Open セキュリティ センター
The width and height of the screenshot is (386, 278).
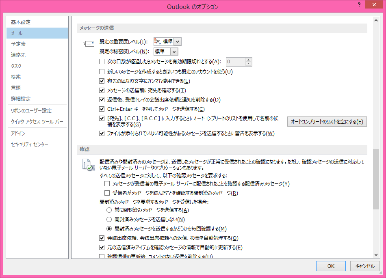[x=37, y=144]
